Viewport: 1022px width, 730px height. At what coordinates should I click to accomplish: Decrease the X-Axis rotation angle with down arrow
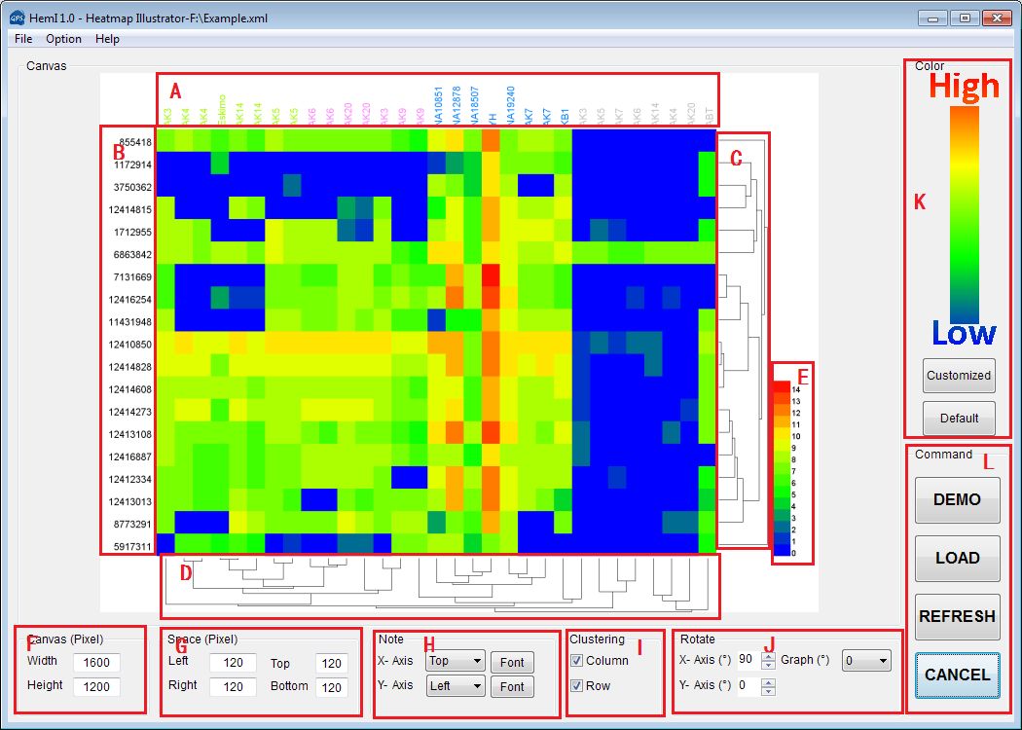[769, 666]
